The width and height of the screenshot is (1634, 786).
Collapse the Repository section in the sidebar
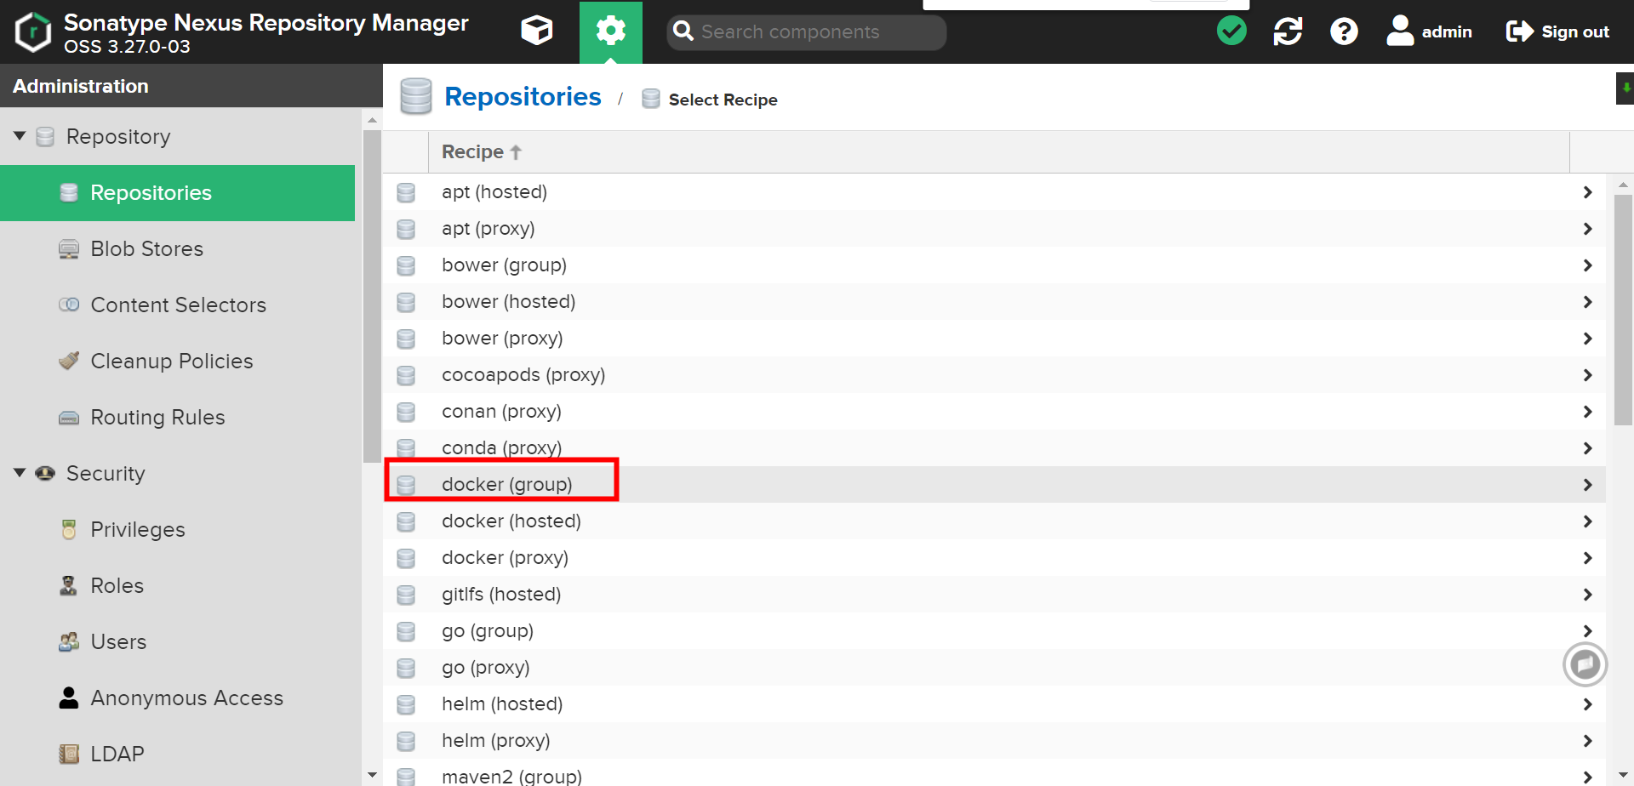[x=19, y=134]
